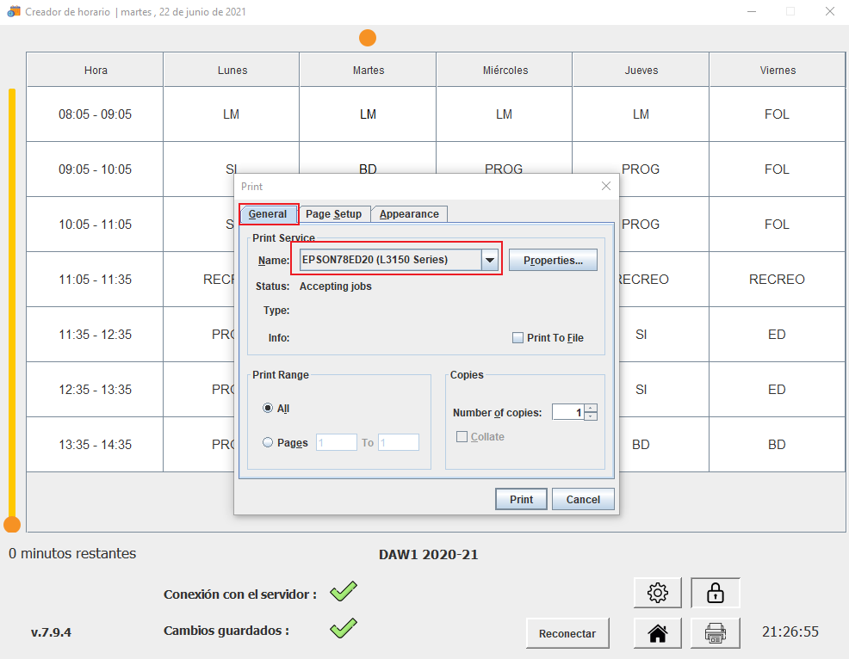Cancel the print dialog
The image size is (849, 659).
pyautogui.click(x=583, y=499)
